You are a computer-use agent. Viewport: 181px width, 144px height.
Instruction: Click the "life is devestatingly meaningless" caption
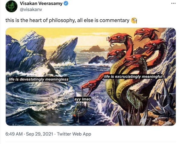[x=39, y=79]
